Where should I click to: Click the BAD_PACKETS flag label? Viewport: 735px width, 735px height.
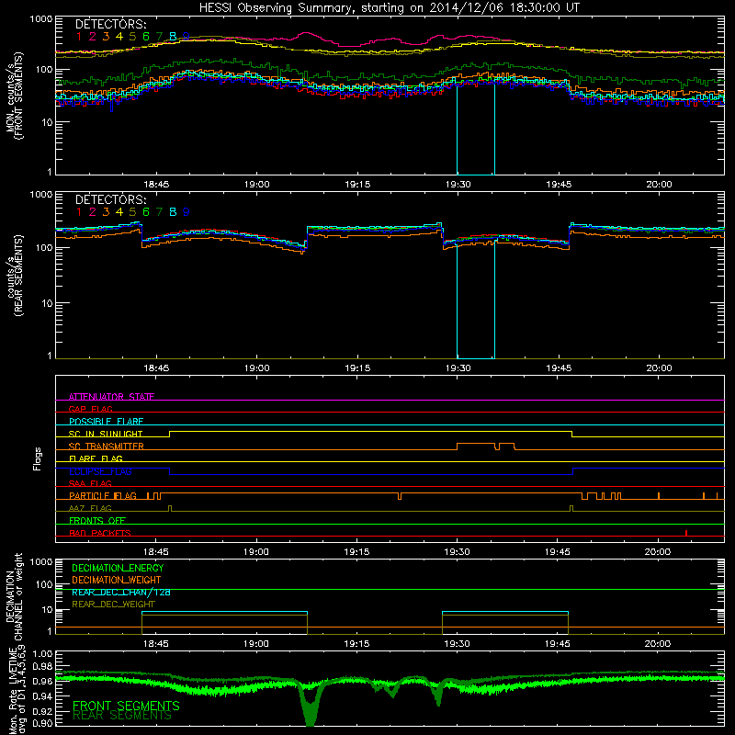point(100,533)
